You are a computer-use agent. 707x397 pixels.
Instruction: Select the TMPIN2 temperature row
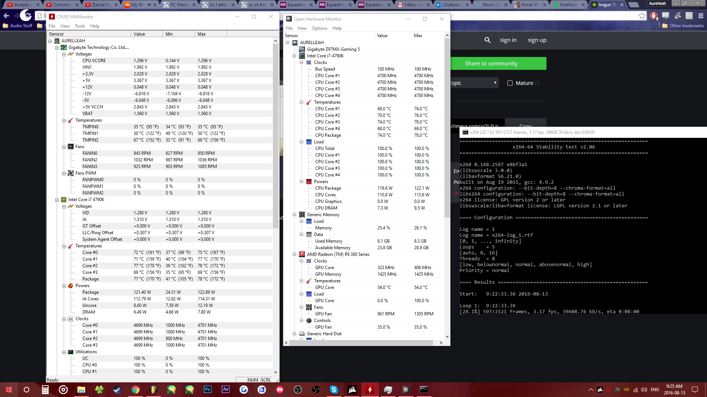tap(160, 140)
